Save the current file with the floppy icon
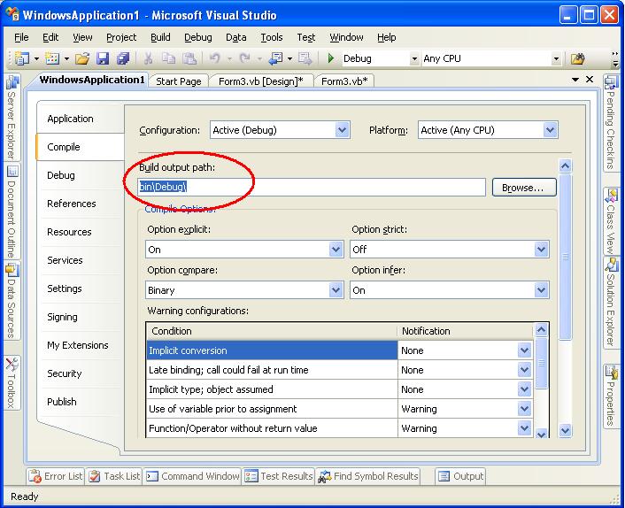Viewport: 625px width, 508px height. (x=103, y=58)
